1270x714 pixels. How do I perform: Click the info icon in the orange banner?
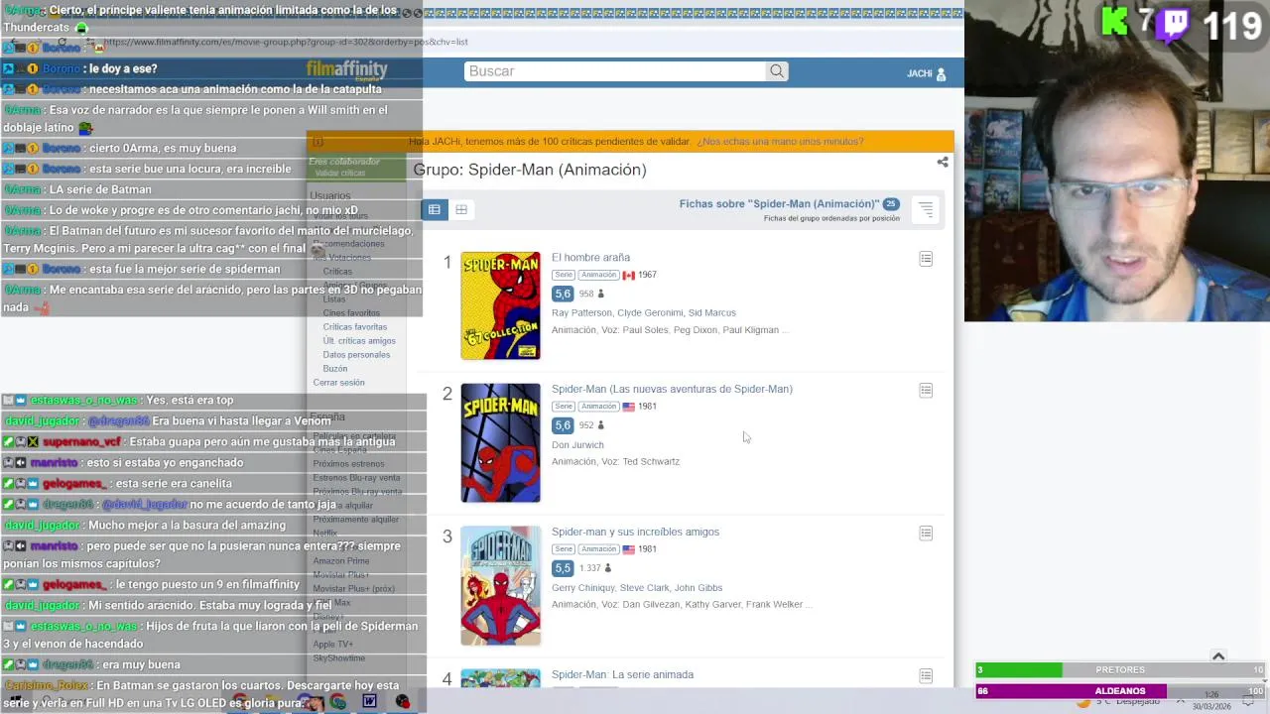[317, 142]
